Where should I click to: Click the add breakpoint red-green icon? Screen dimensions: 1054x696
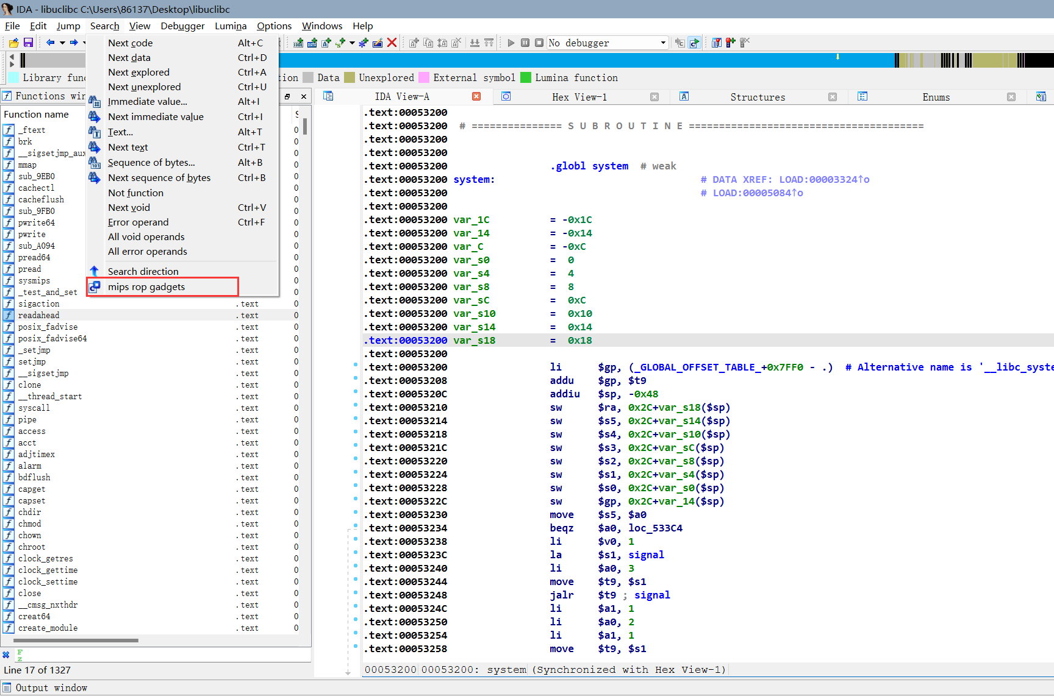click(731, 43)
